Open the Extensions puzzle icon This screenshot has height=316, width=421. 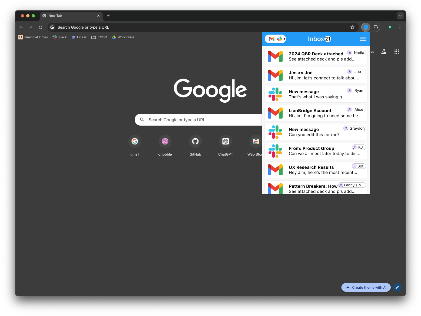[x=376, y=27]
